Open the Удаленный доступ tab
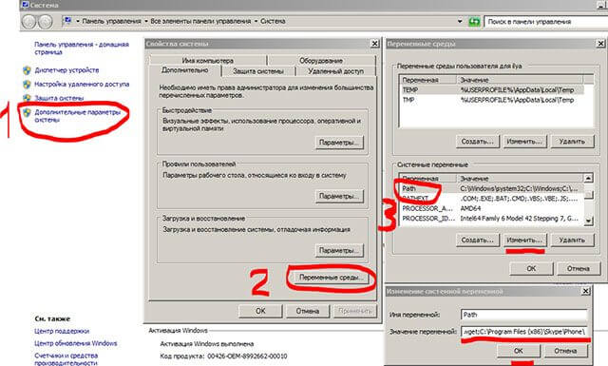This screenshot has width=608, height=366. click(x=335, y=71)
